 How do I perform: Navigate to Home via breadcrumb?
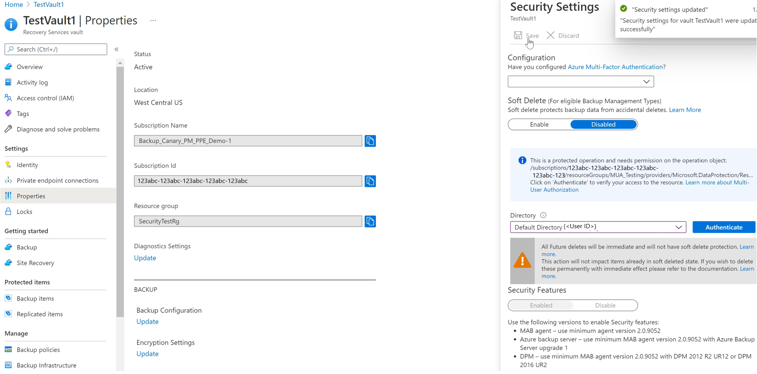coord(13,4)
